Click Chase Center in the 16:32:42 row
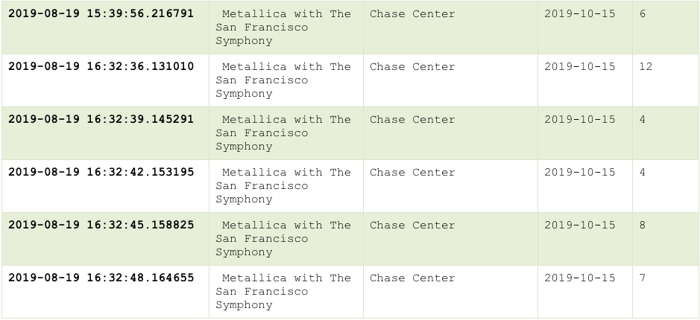700x320 pixels. [x=412, y=173]
